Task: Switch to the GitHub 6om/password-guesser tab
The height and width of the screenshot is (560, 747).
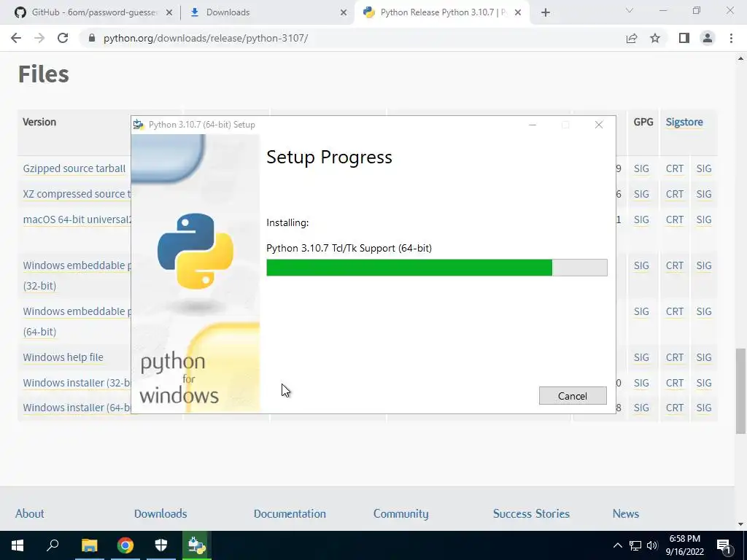Action: click(93, 12)
